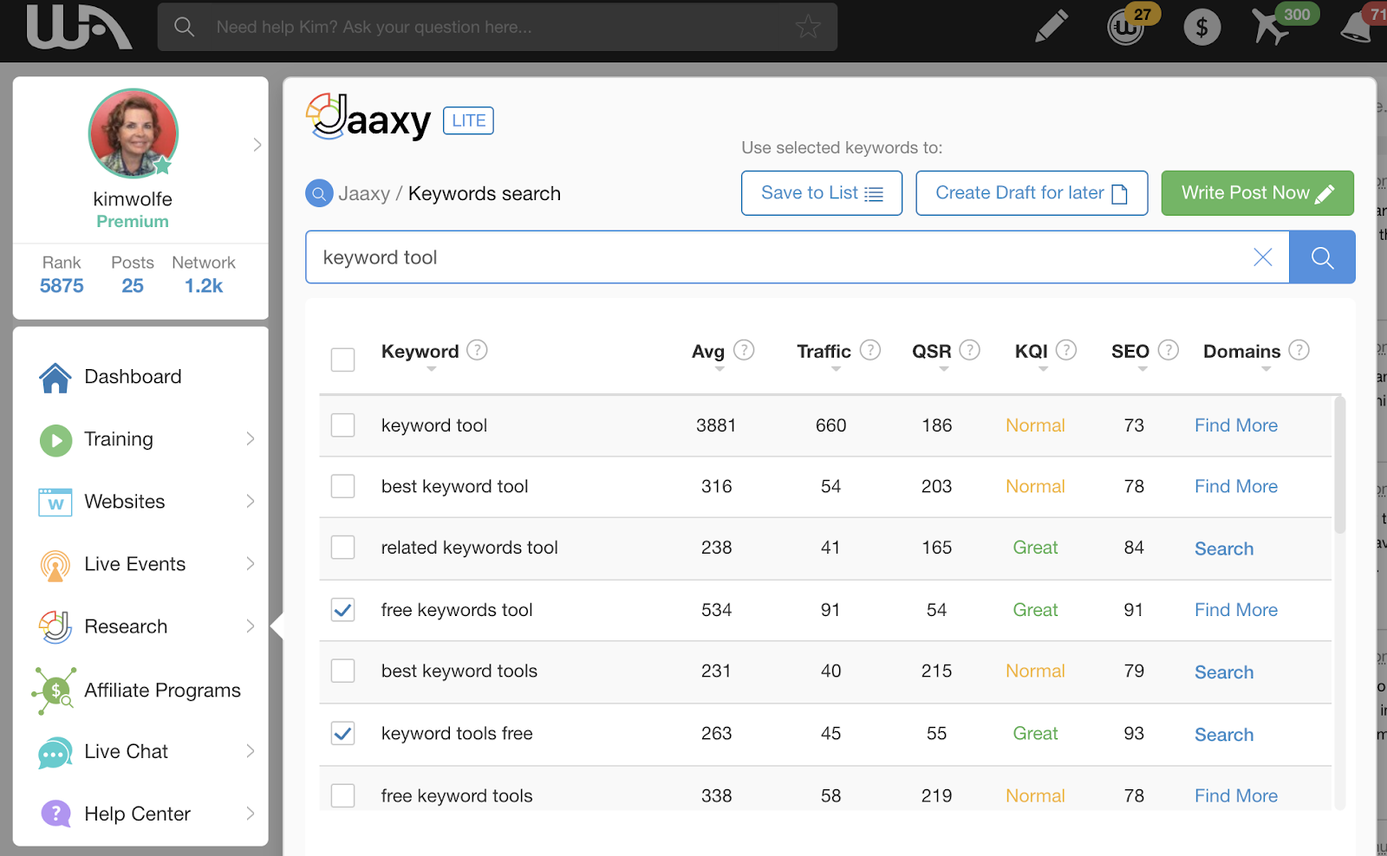The height and width of the screenshot is (856, 1387).
Task: Click the Live Events broadcast icon
Action: tap(55, 565)
